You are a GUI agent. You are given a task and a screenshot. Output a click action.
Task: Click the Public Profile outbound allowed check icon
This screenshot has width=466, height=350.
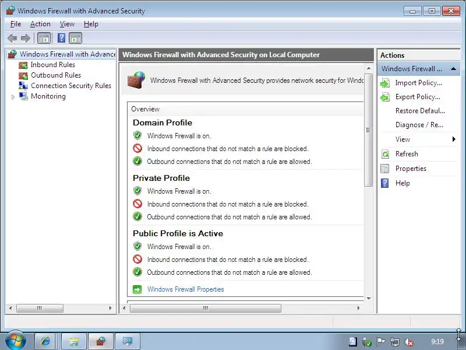click(137, 272)
